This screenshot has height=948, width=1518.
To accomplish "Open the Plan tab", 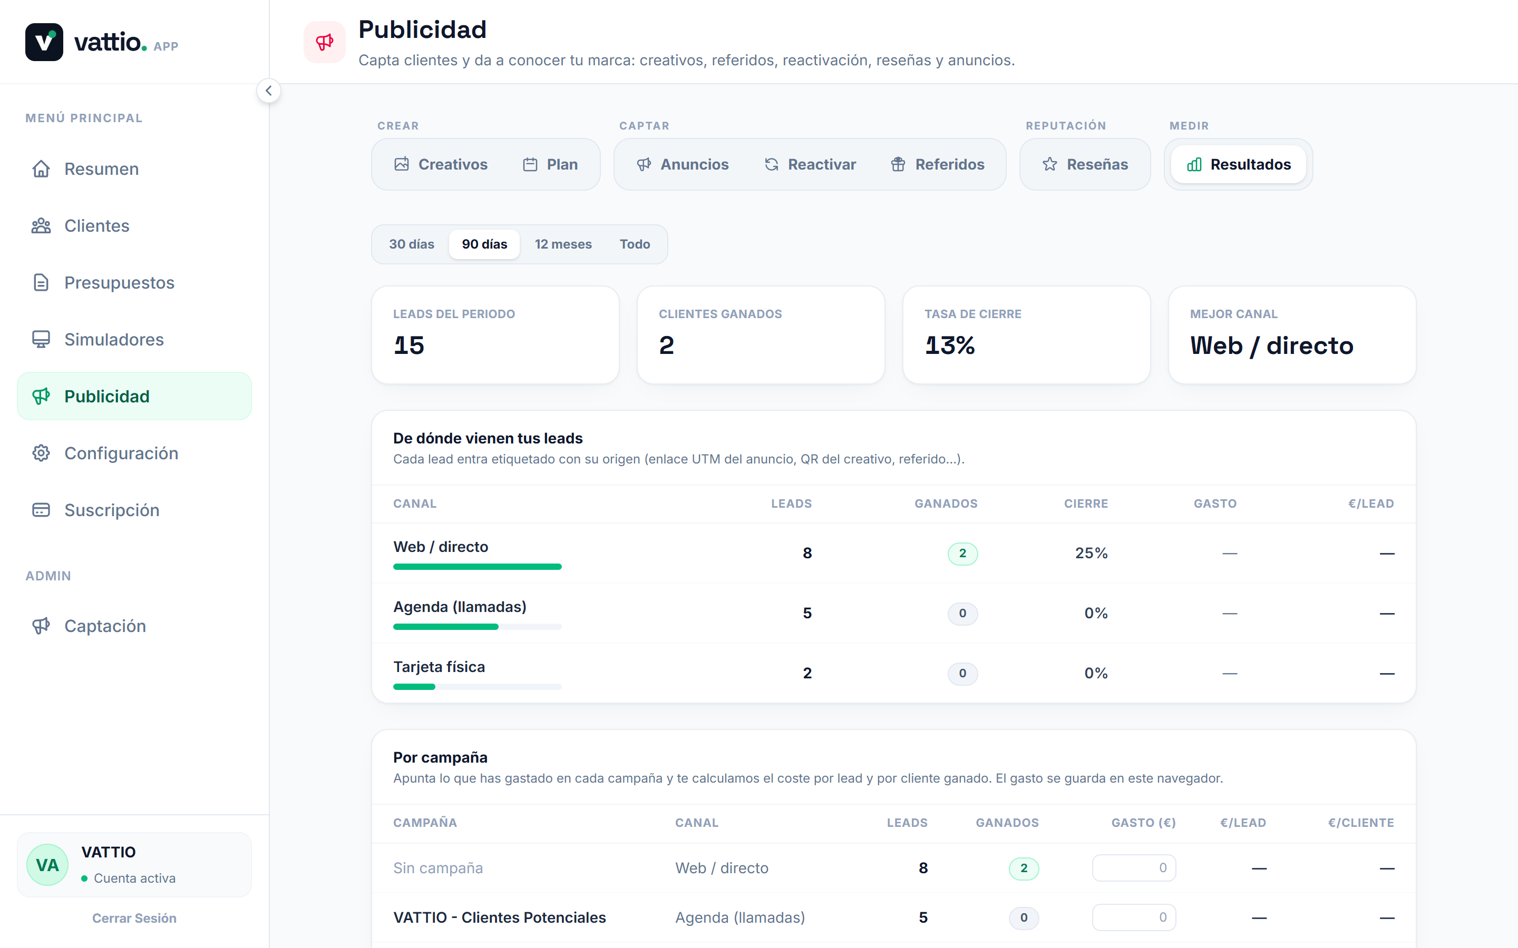I will 550,164.
